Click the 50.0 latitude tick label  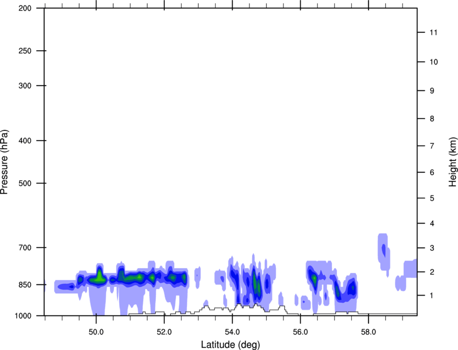coord(96,332)
